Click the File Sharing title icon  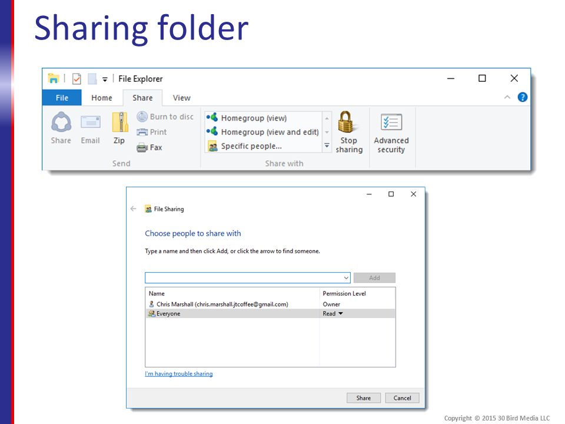(148, 208)
